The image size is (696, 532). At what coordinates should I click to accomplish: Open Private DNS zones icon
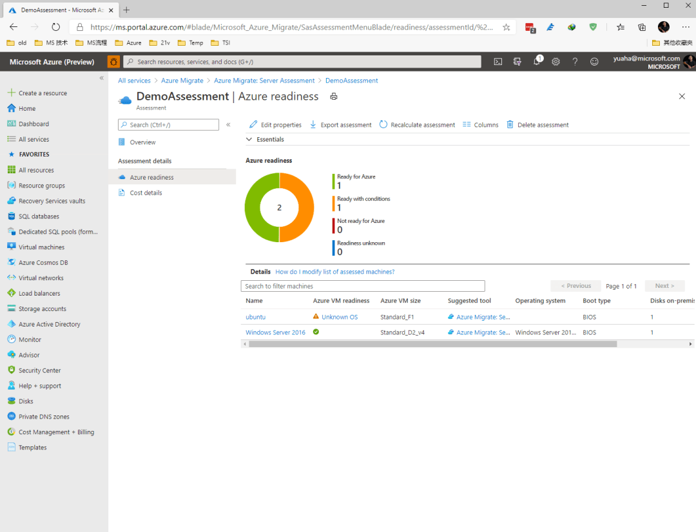tap(12, 416)
